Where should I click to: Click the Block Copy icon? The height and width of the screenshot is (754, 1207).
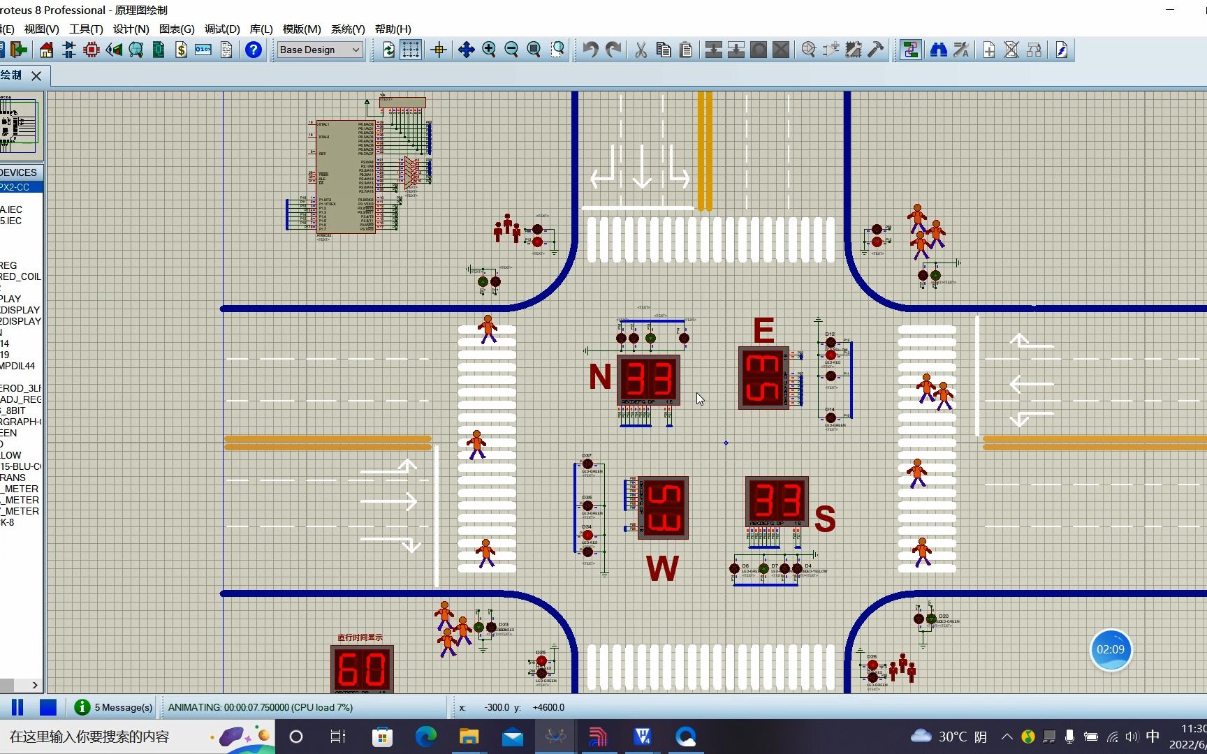click(713, 50)
